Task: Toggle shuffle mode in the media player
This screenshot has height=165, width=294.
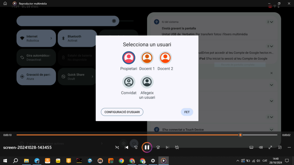Action: (x=117, y=147)
